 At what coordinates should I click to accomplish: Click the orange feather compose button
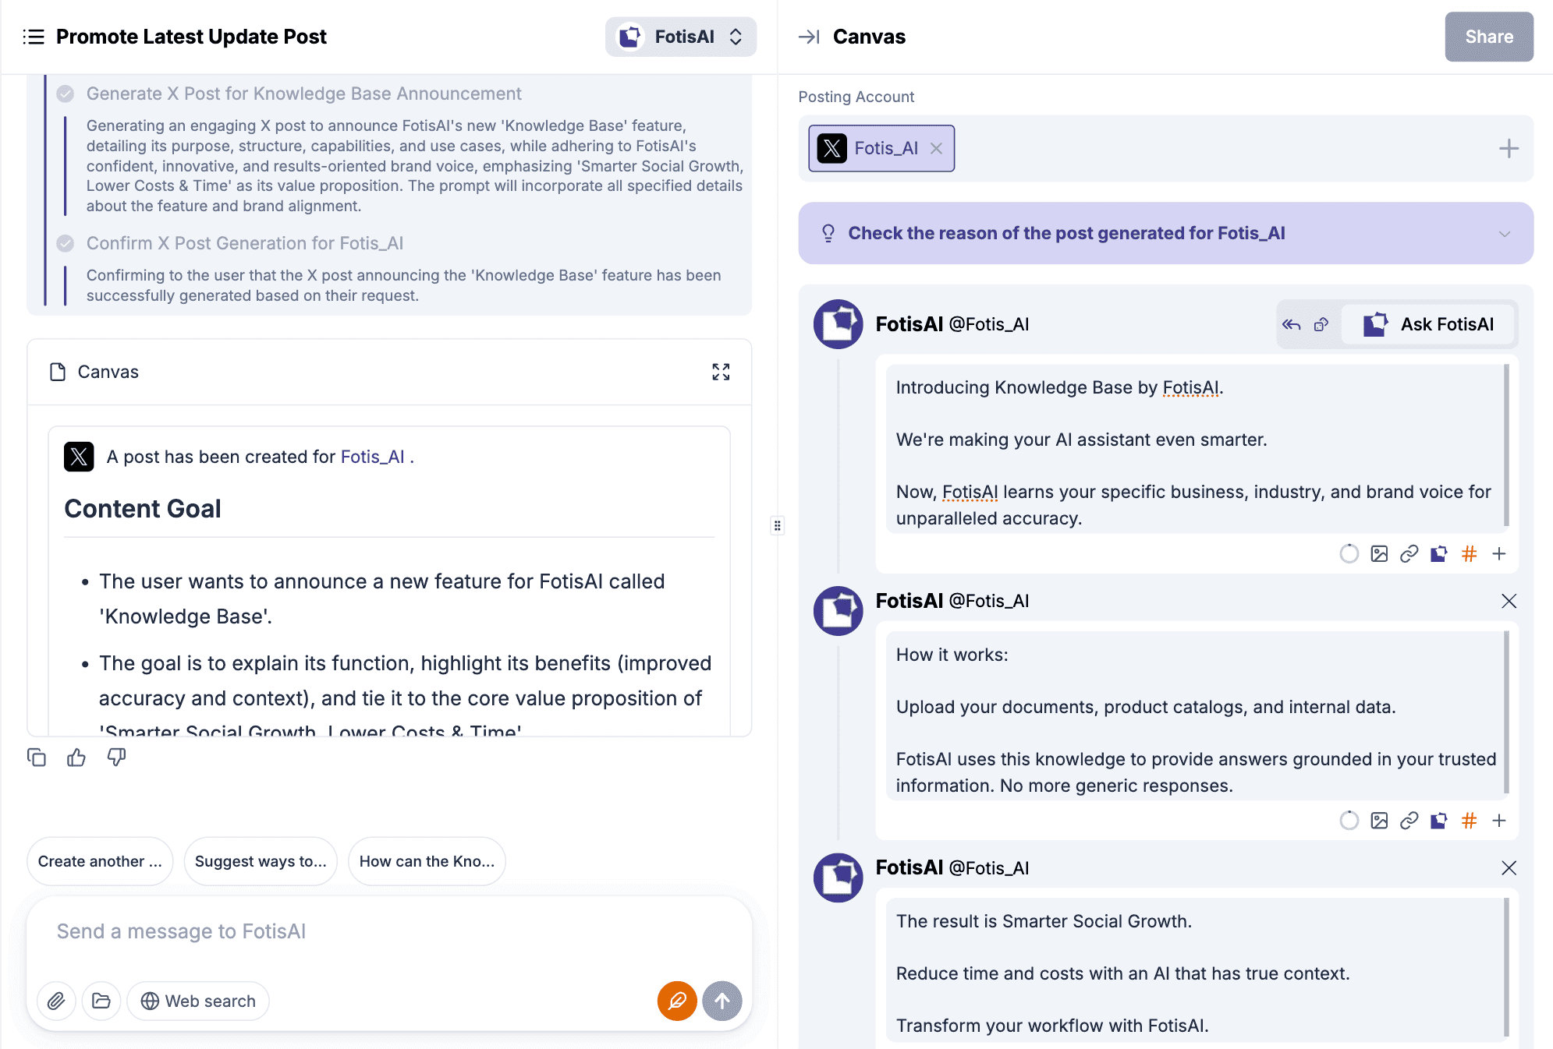tap(677, 1001)
